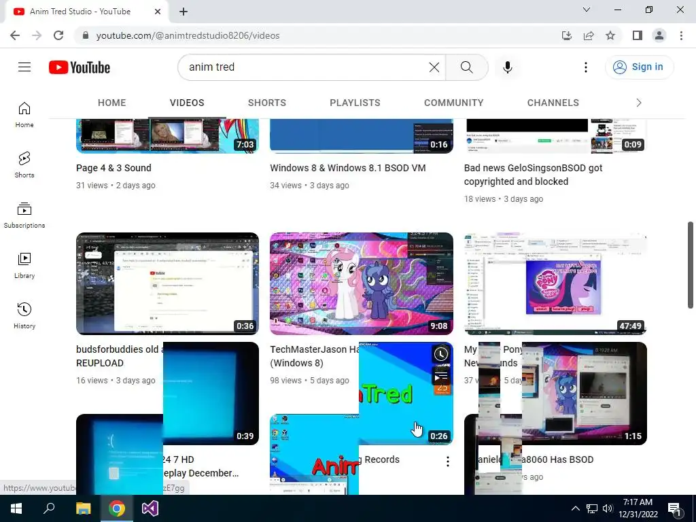Open the CHANNELS tab

click(553, 103)
